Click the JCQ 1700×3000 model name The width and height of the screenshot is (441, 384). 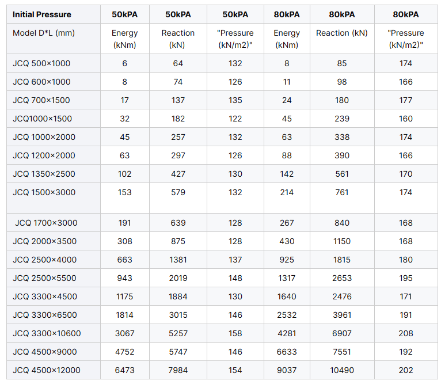46,223
